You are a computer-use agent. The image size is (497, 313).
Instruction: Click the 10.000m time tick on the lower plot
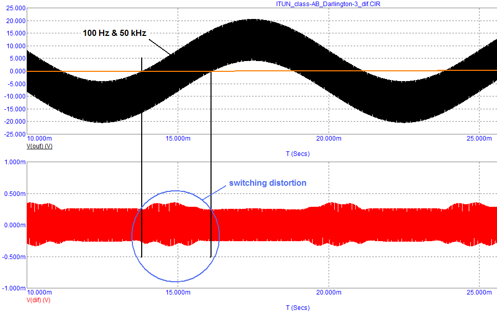pyautogui.click(x=40, y=292)
